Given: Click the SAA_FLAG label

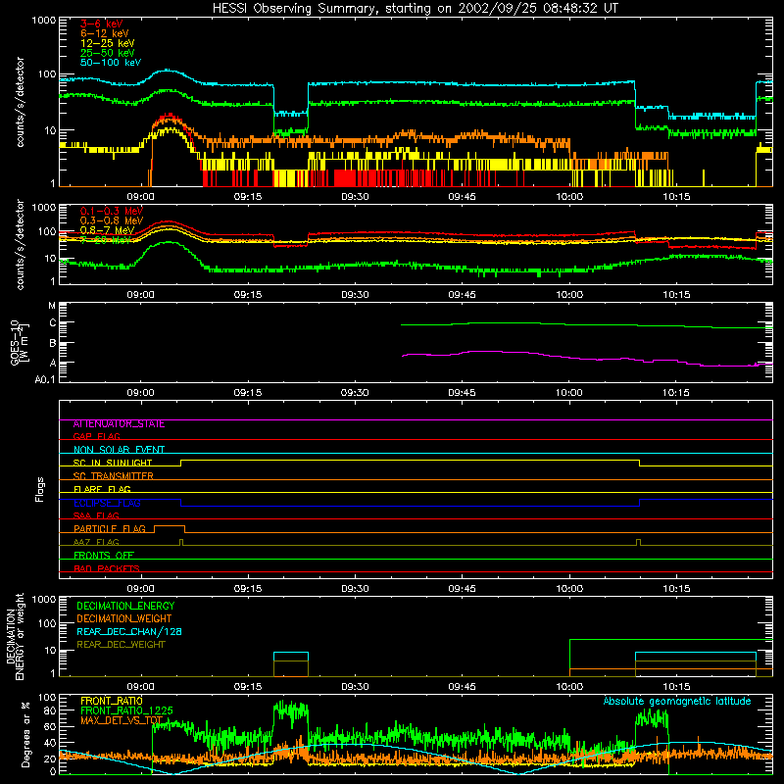Looking at the screenshot, I should tap(96, 515).
